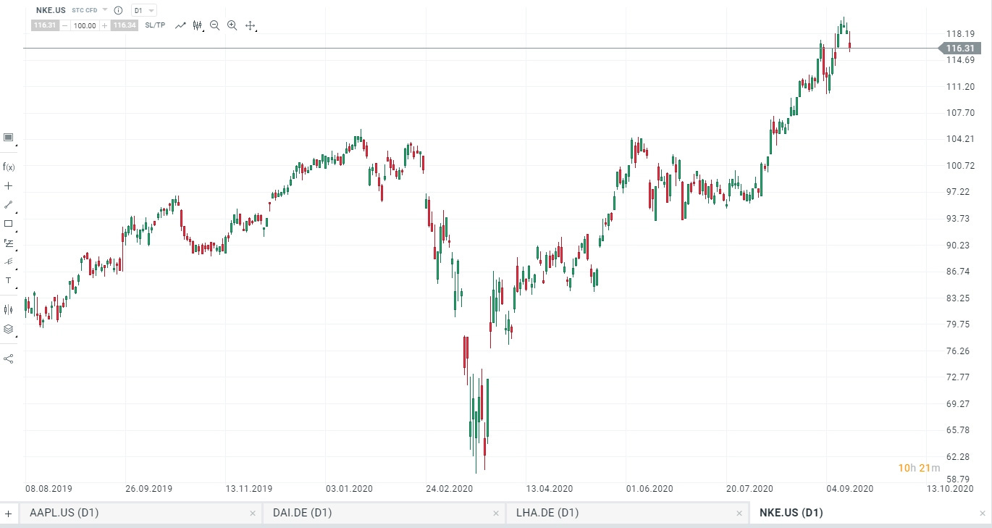Open the layers icon in sidebar
This screenshot has height=528, width=992.
pos(9,329)
